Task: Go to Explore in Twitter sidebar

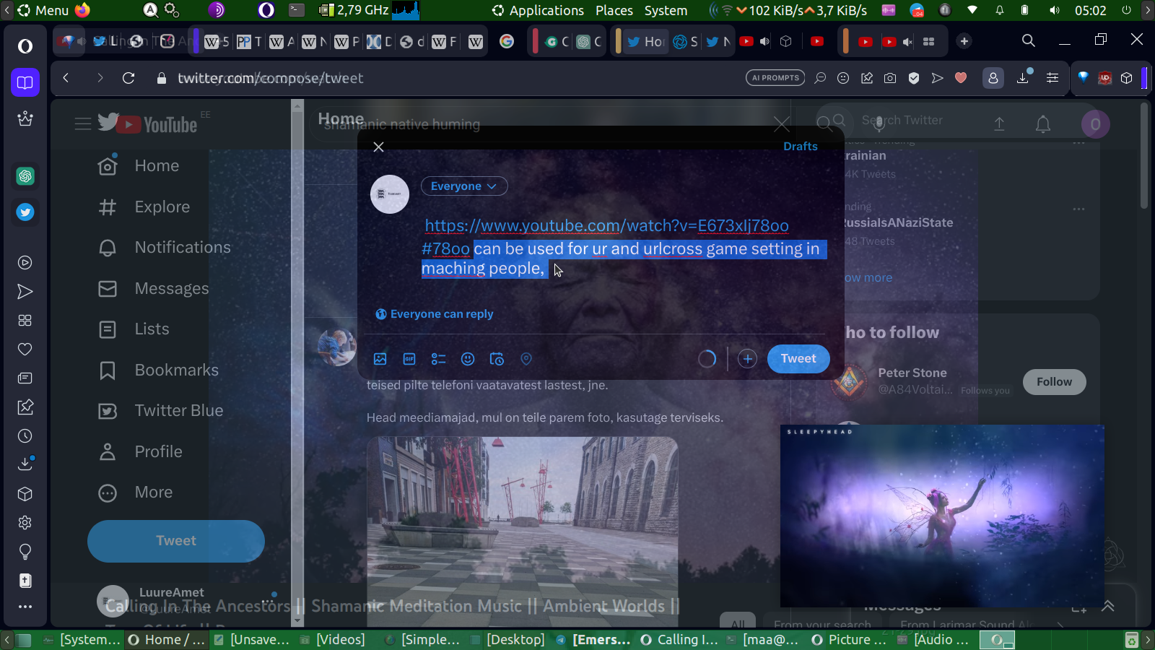Action: click(144, 207)
